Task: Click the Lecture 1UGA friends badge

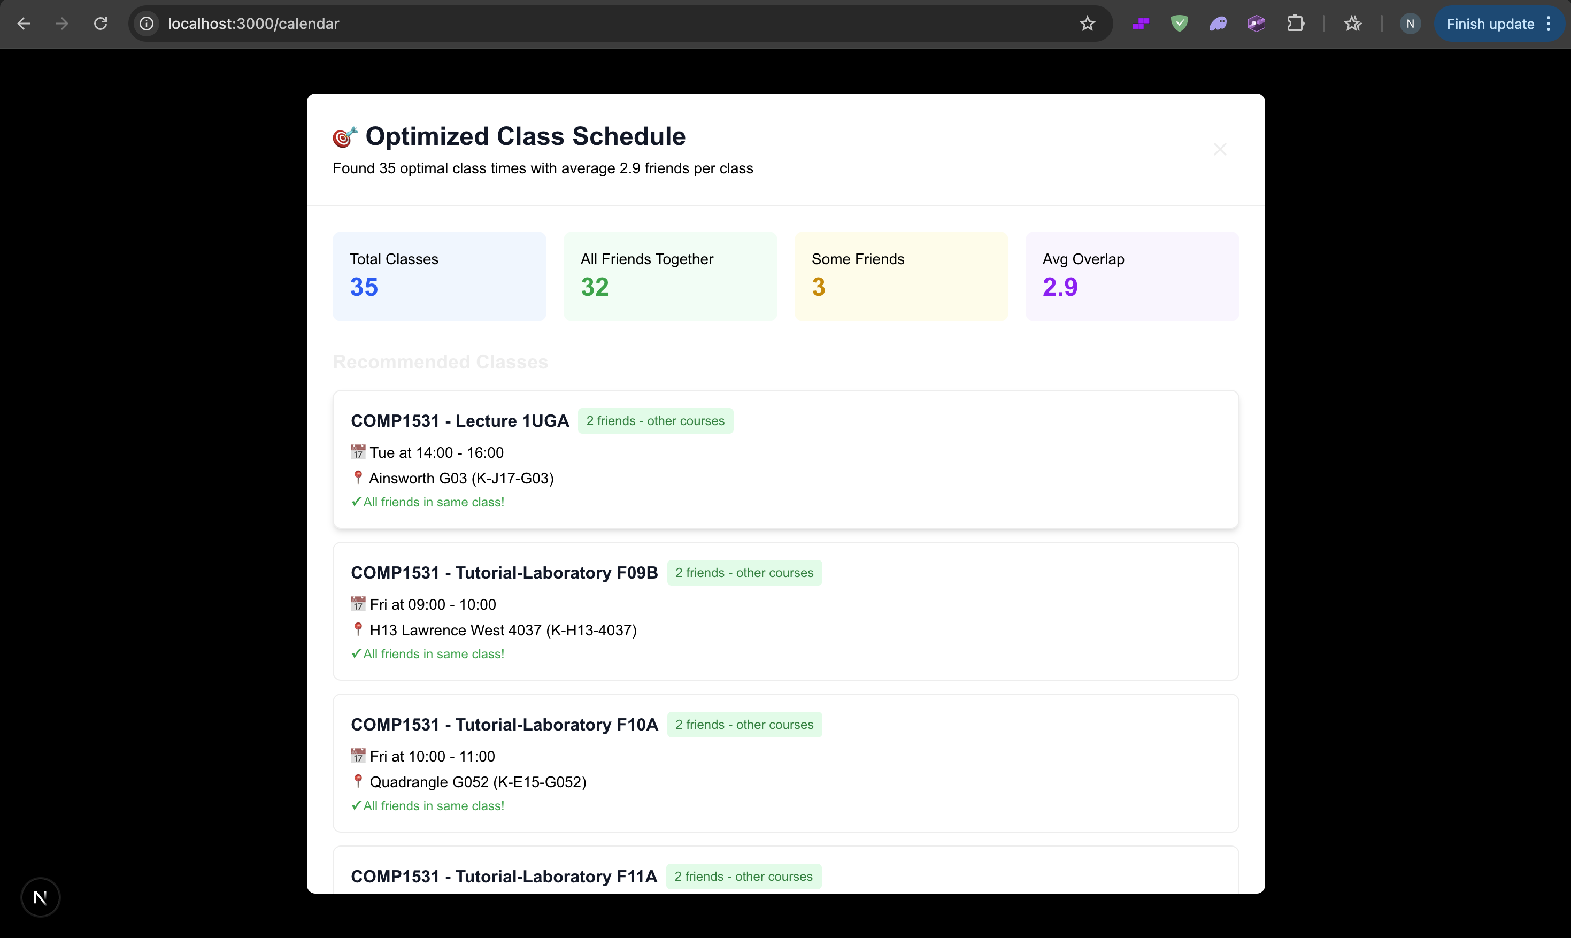Action: click(x=656, y=421)
